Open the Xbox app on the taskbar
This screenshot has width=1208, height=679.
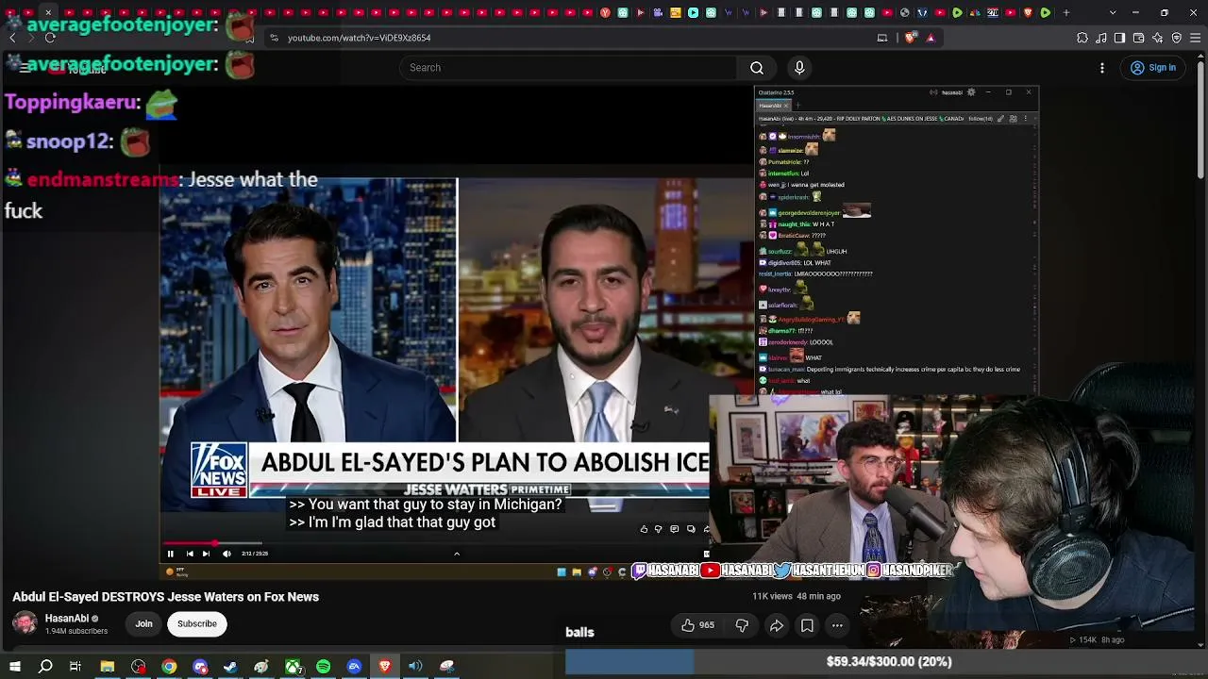(293, 667)
